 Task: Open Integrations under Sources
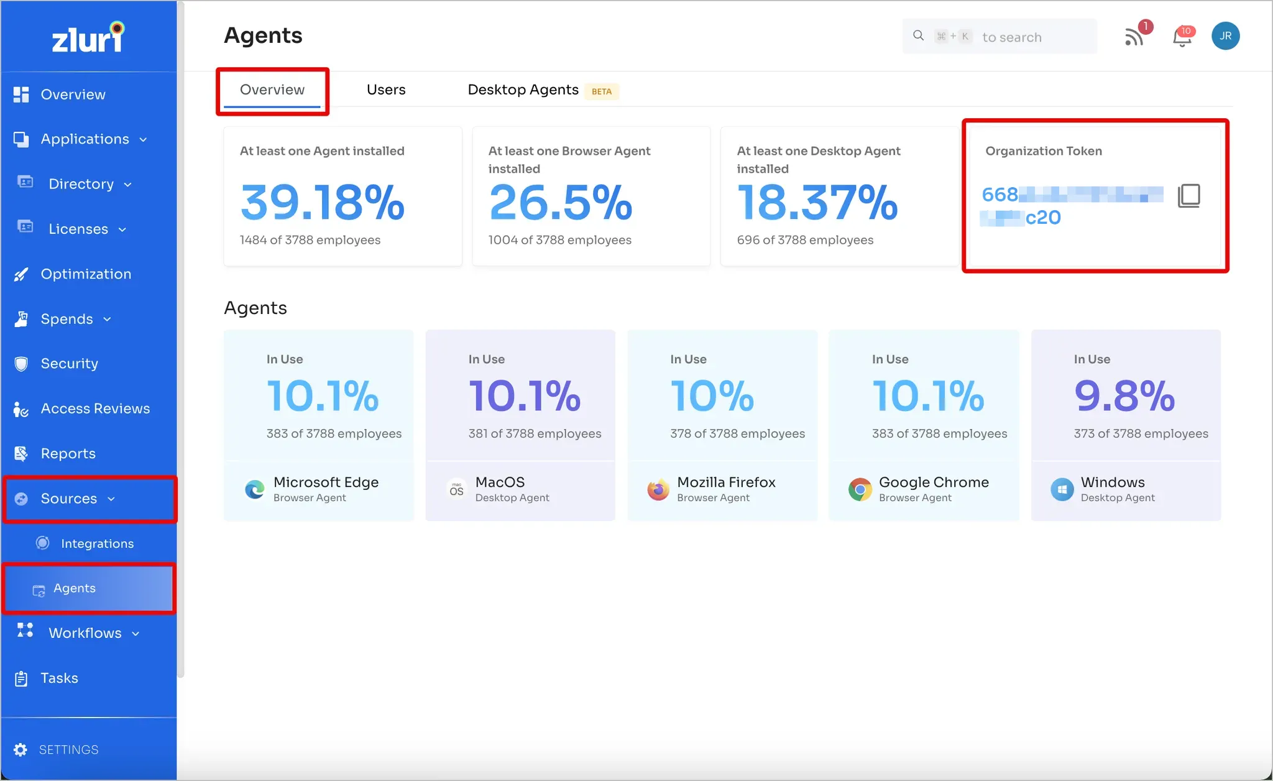click(x=97, y=543)
